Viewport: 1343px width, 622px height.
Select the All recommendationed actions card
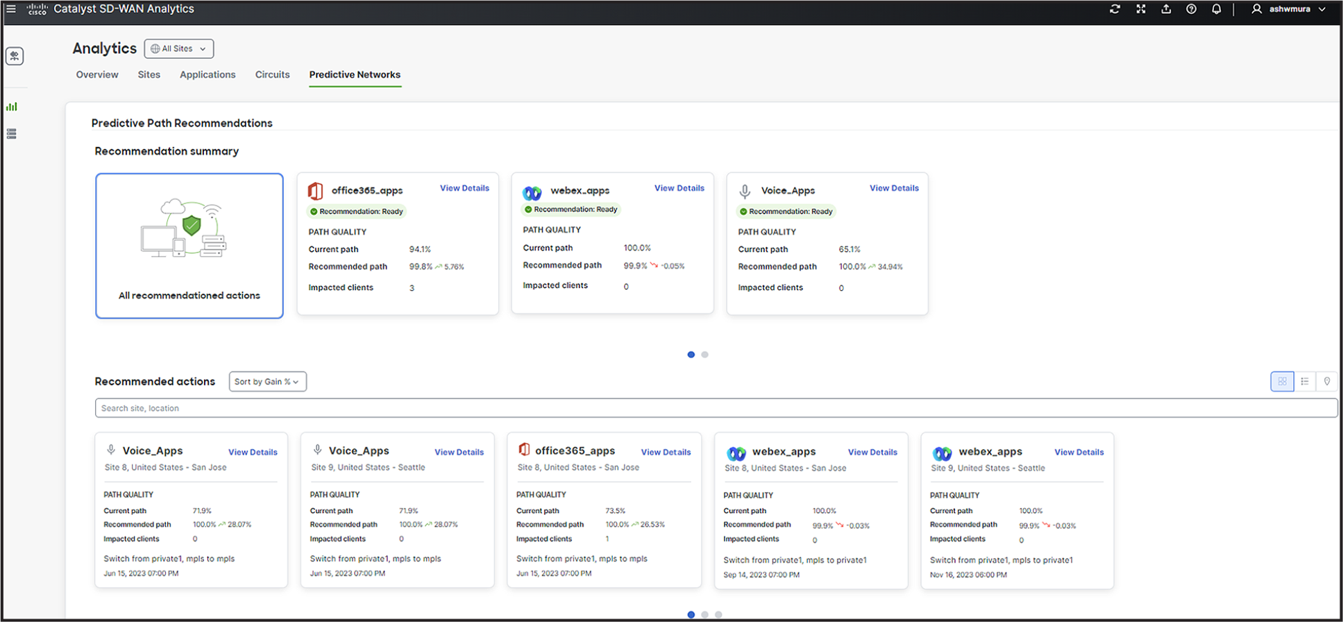189,246
